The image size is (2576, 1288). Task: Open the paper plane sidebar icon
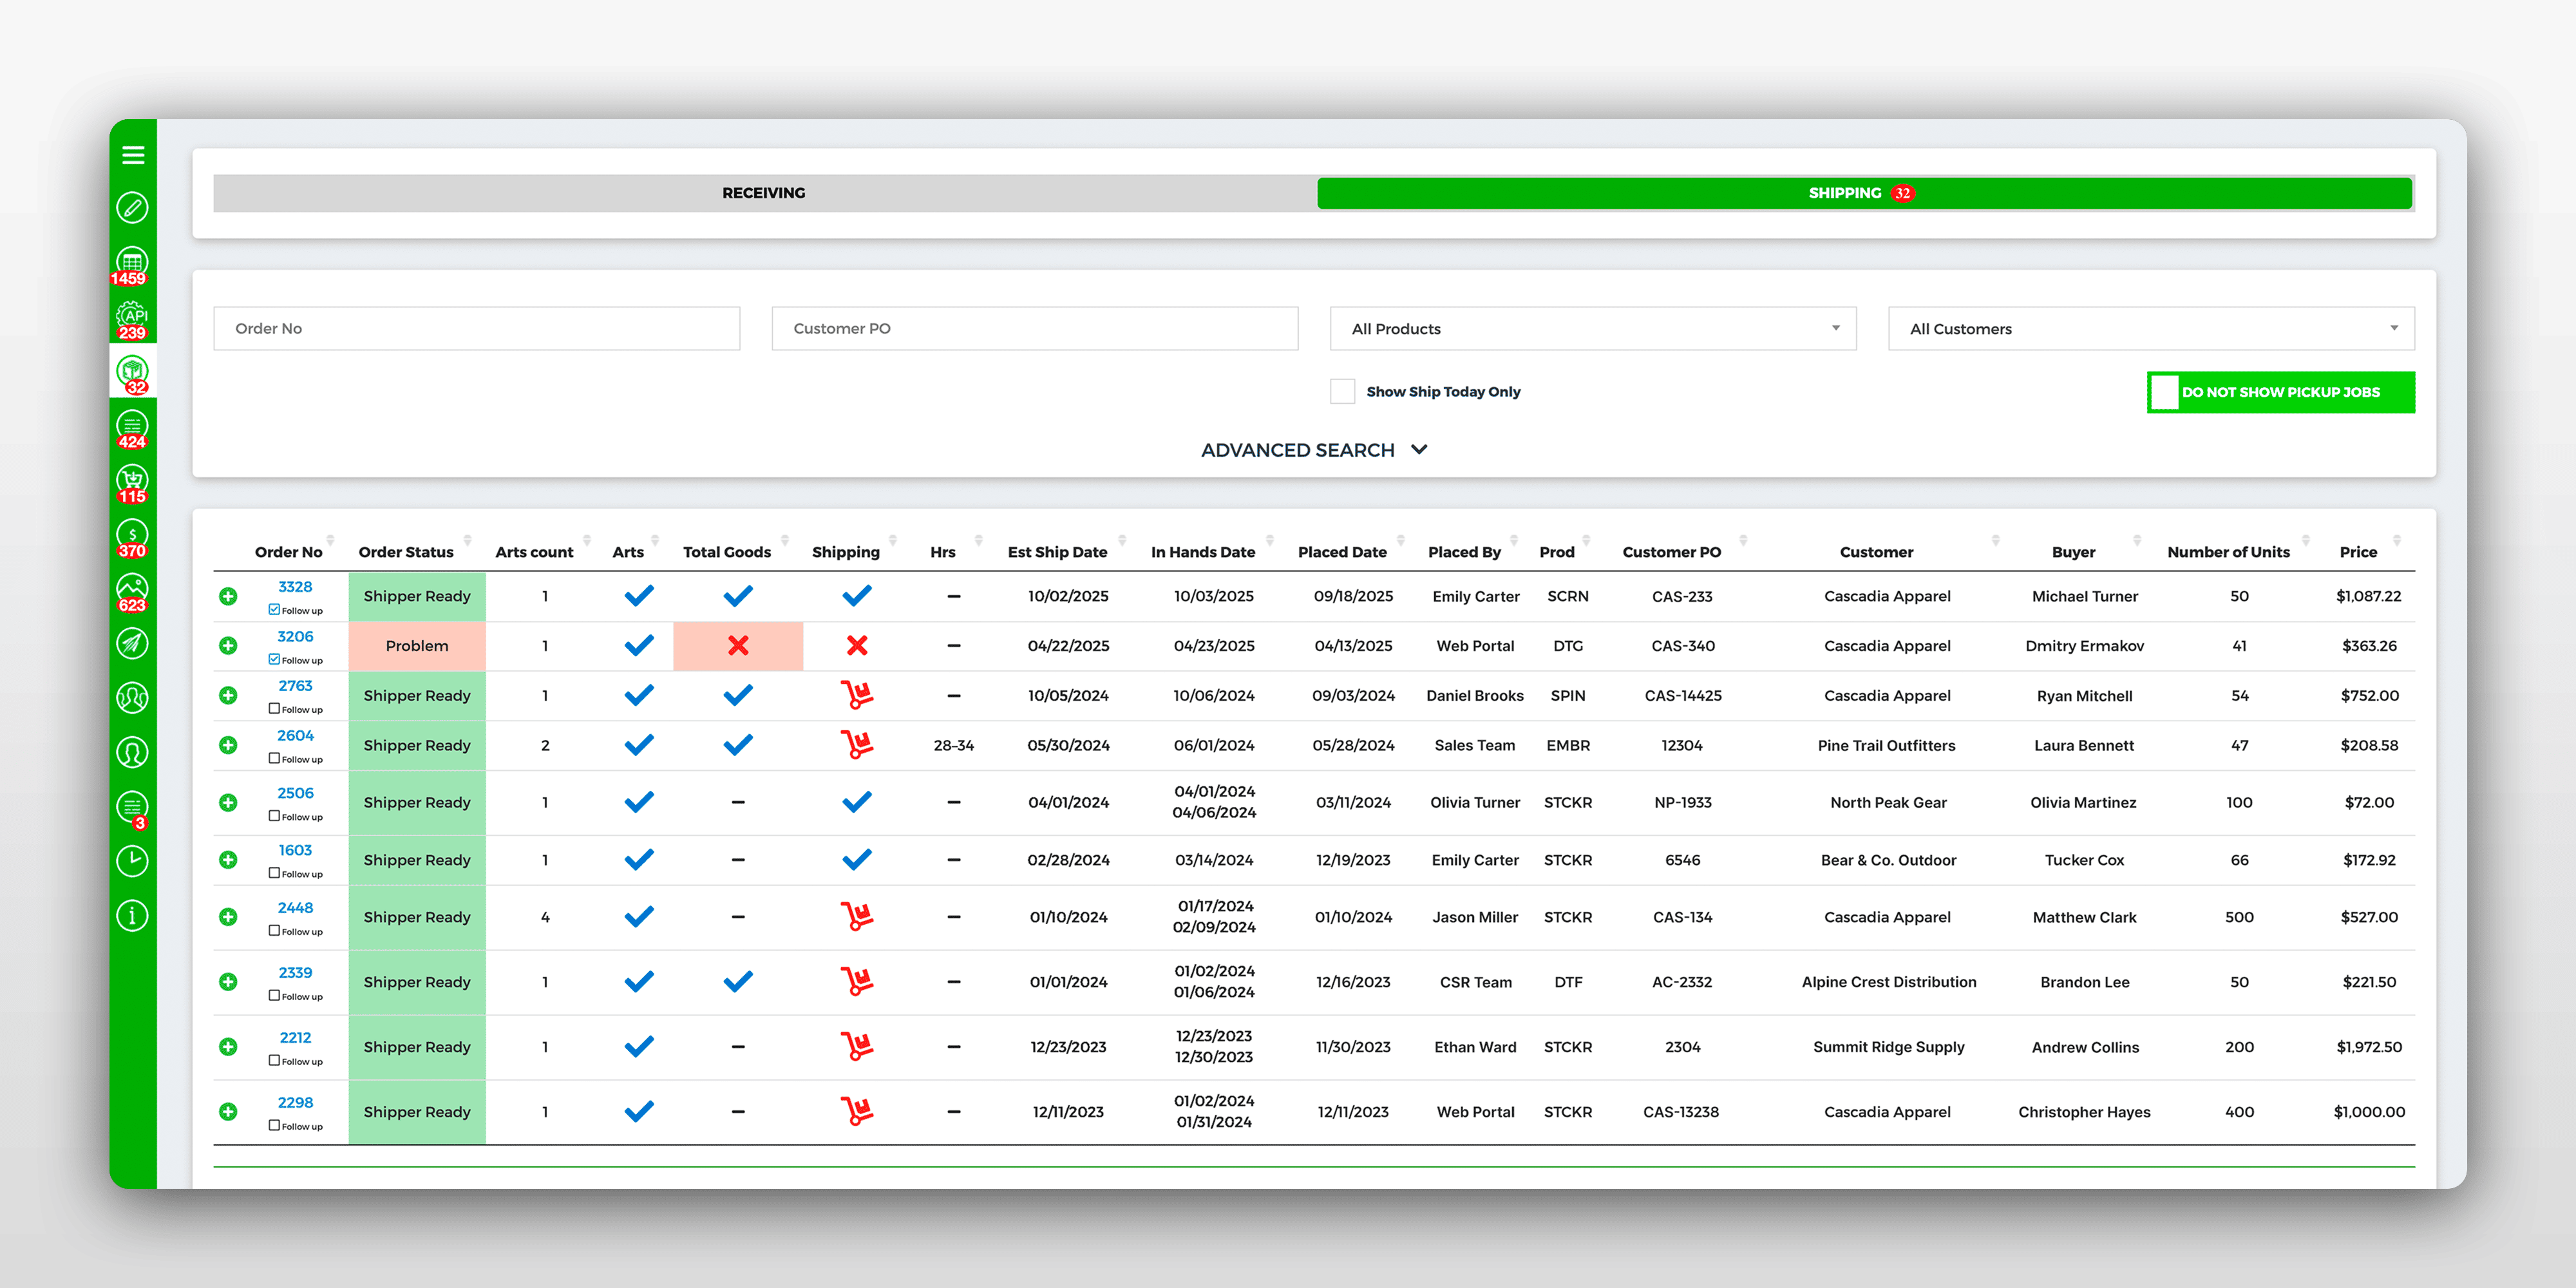pyautogui.click(x=132, y=643)
